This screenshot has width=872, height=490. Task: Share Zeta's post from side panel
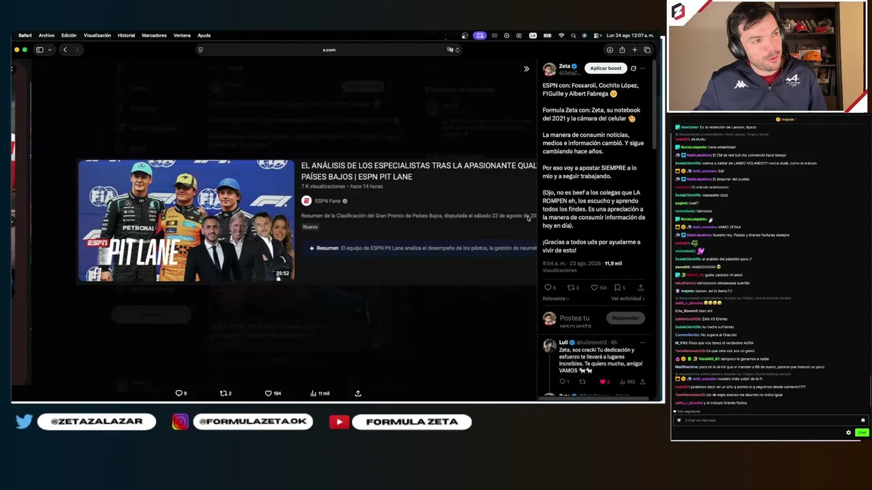[x=640, y=287]
